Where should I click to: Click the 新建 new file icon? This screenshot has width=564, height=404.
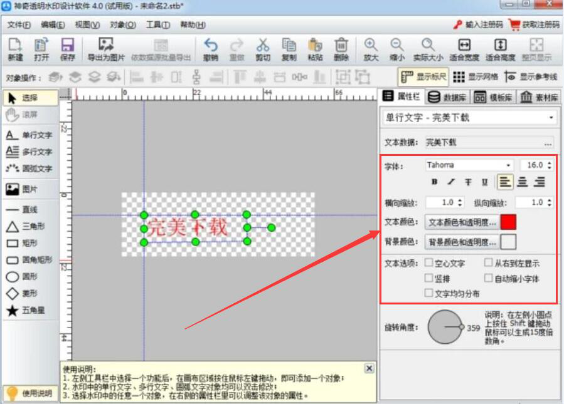click(x=16, y=49)
